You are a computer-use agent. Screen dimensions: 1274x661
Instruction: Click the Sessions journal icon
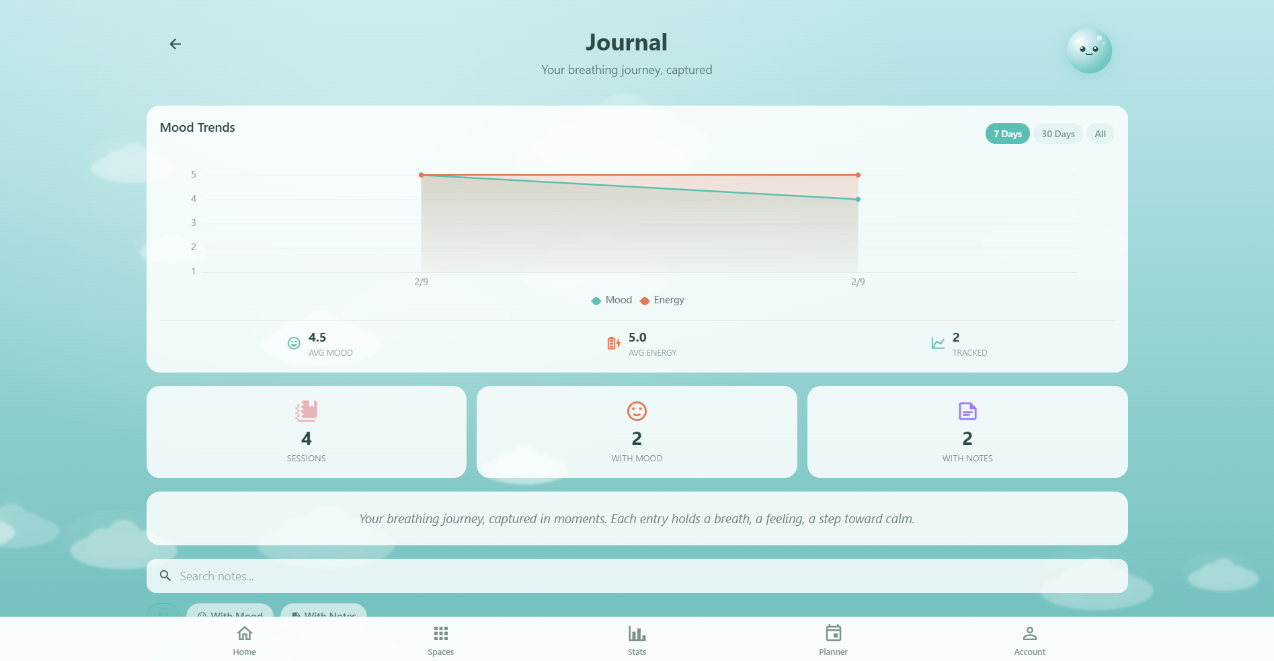(306, 411)
